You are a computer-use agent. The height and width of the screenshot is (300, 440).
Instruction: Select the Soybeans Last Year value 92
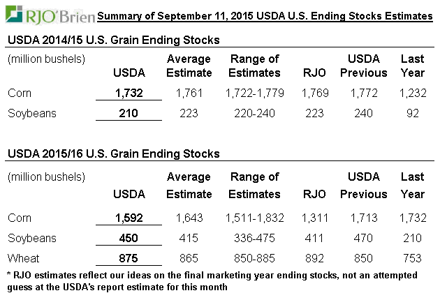412,113
